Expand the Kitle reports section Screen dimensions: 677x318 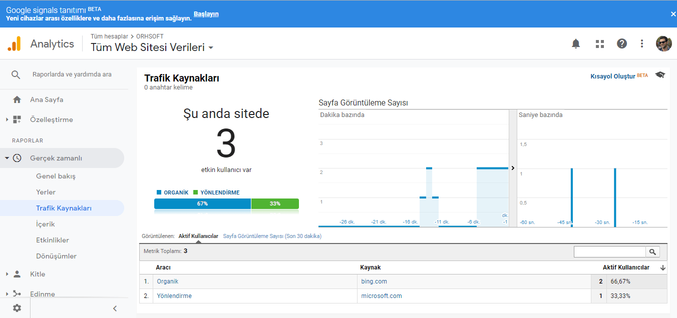click(7, 274)
